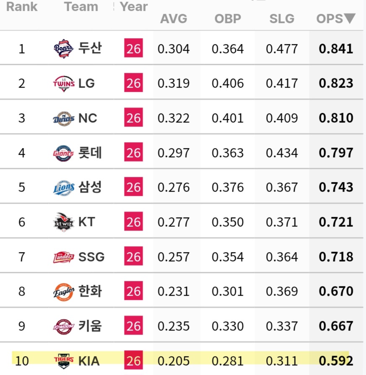The image size is (366, 375).
Task: Click the Rank column header
Action: (22, 6)
